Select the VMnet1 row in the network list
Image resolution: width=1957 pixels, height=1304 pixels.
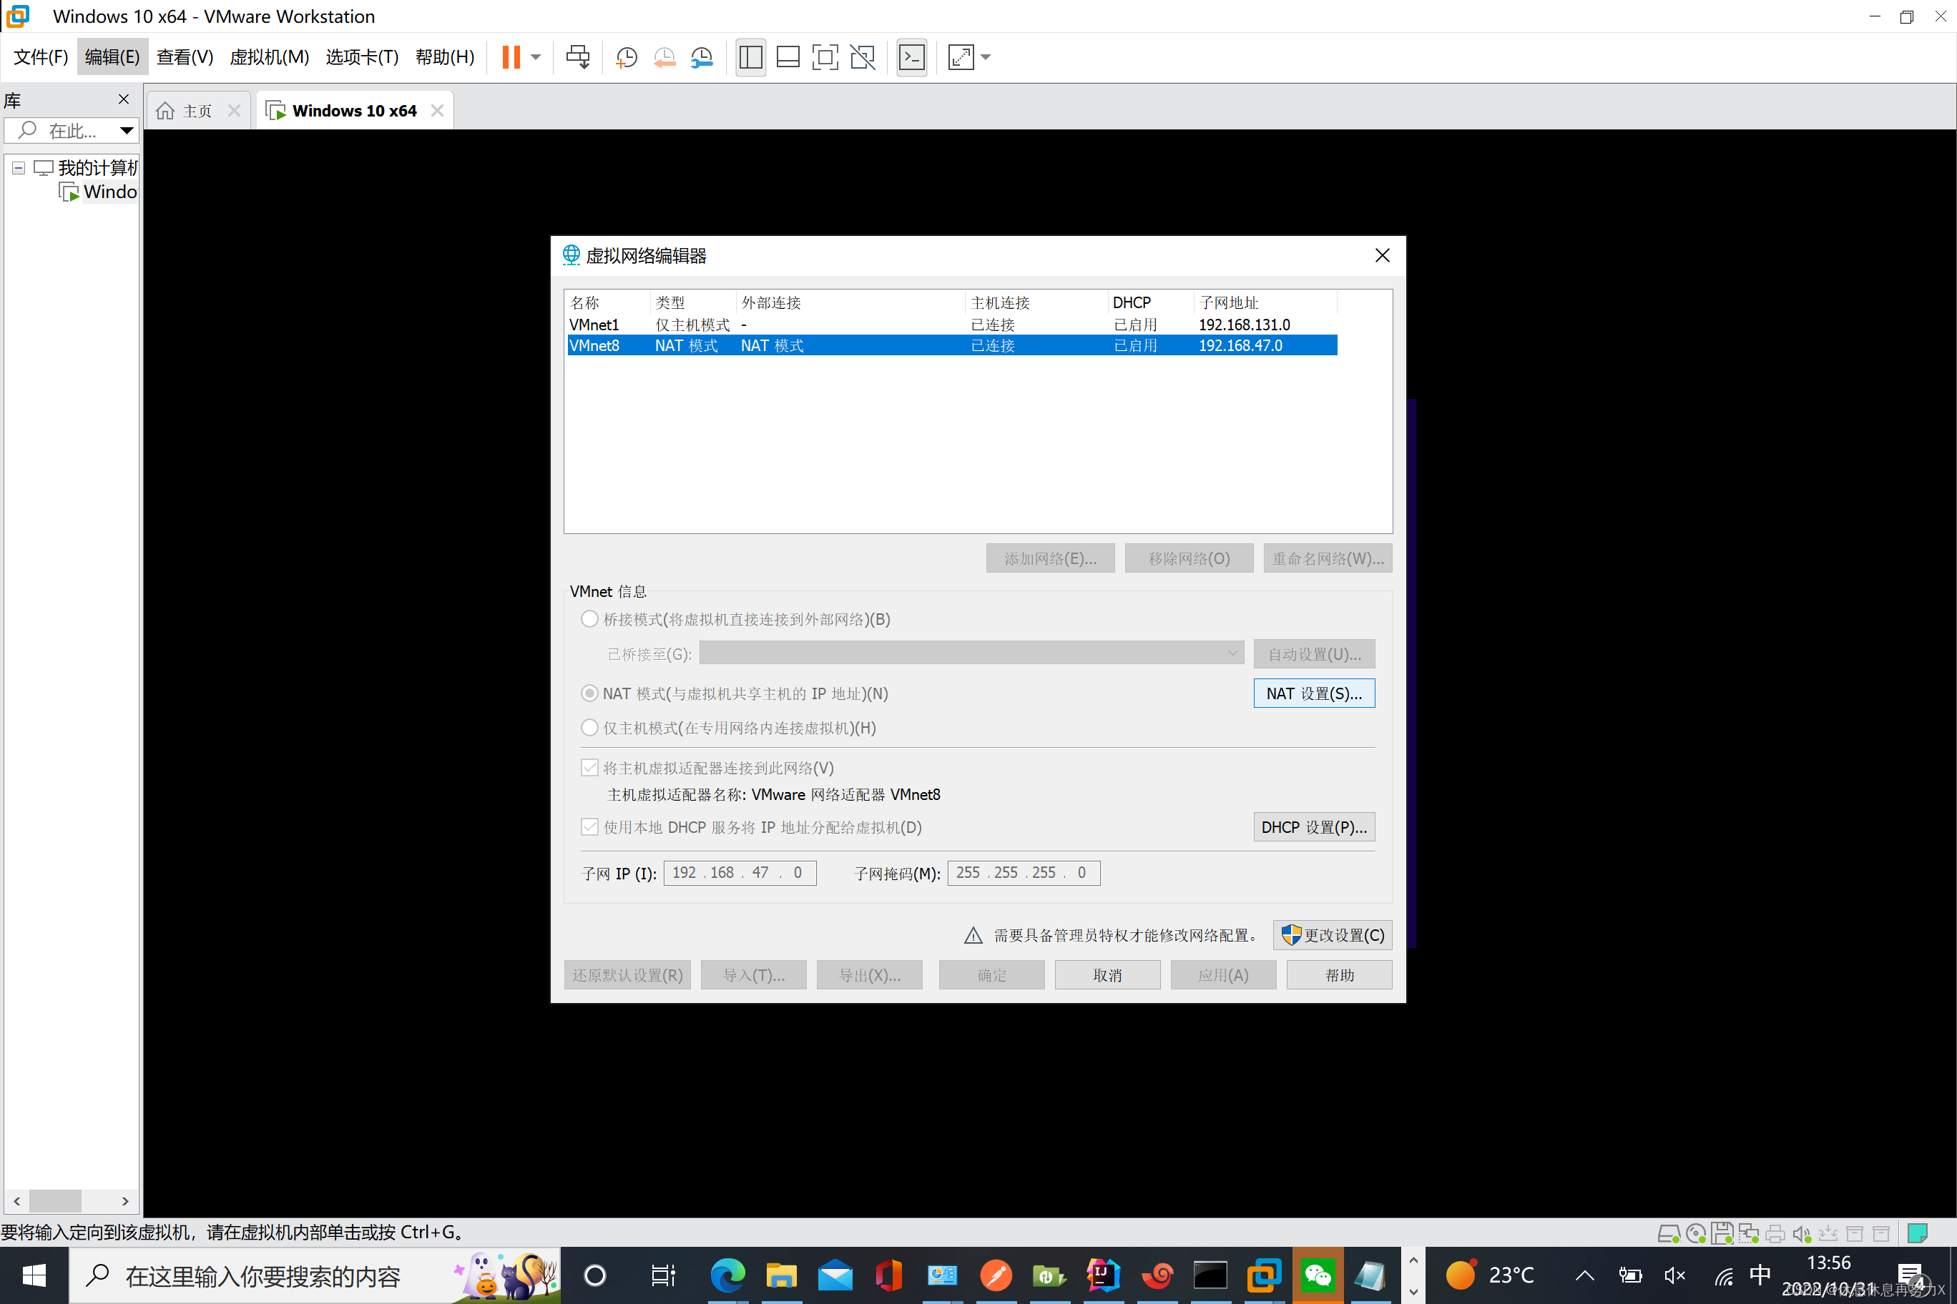coord(952,325)
